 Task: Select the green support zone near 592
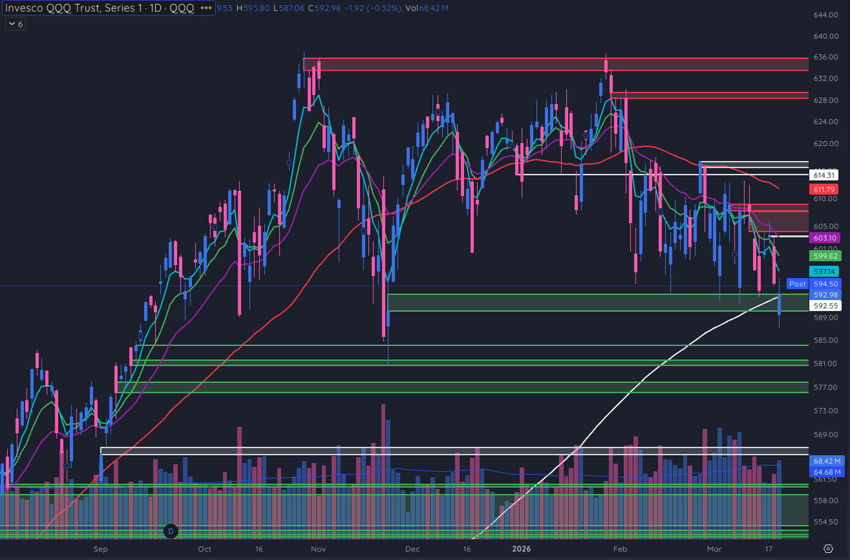pyautogui.click(x=598, y=303)
